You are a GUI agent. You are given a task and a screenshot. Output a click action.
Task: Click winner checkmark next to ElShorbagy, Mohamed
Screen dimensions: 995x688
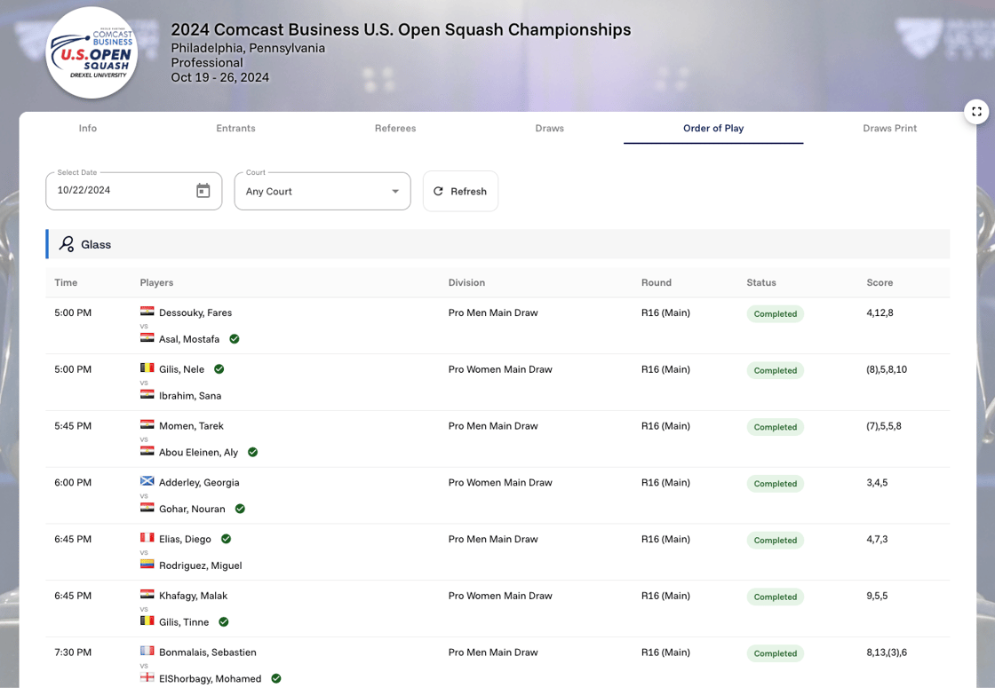click(x=276, y=678)
